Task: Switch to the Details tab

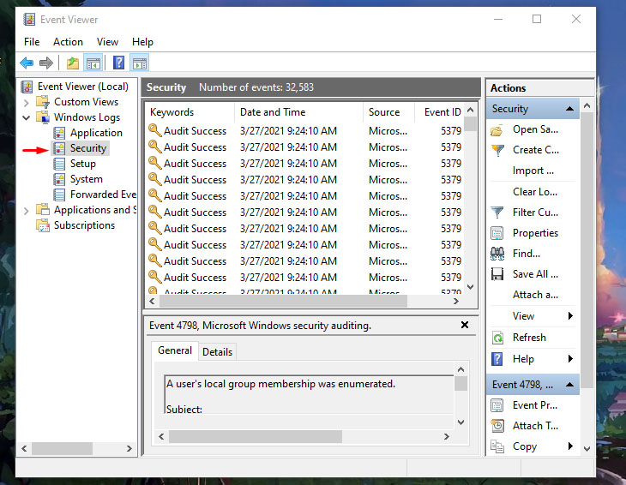Action: coord(217,351)
